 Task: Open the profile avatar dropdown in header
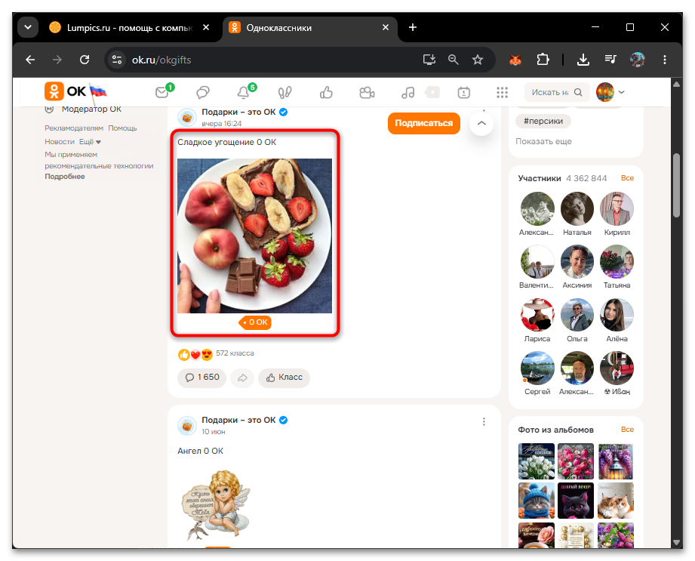610,92
